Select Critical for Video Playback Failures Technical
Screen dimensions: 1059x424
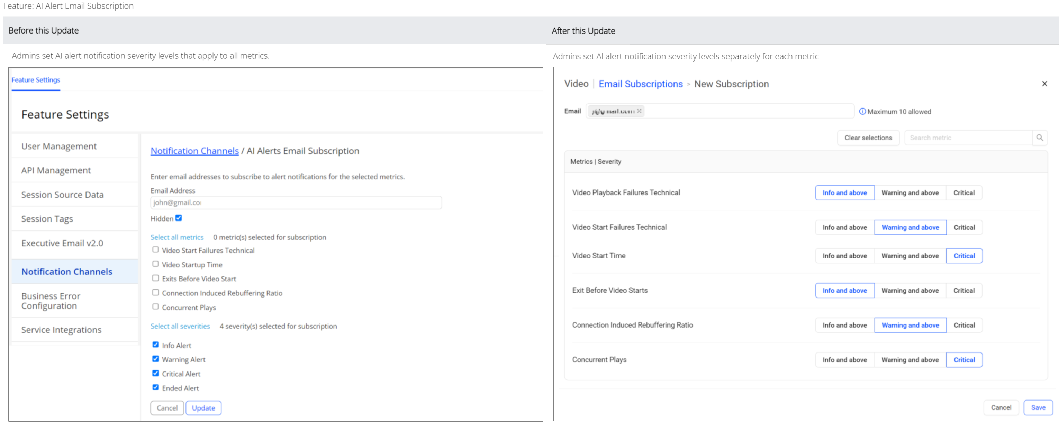pyautogui.click(x=964, y=193)
